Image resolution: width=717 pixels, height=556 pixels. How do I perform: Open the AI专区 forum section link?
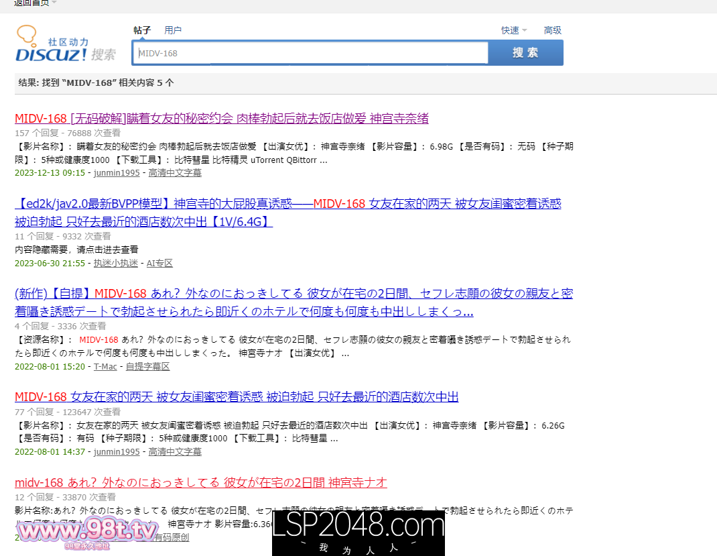tap(160, 264)
